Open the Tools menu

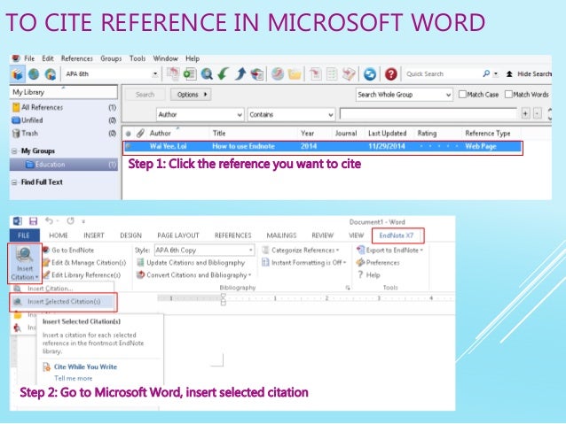click(138, 58)
